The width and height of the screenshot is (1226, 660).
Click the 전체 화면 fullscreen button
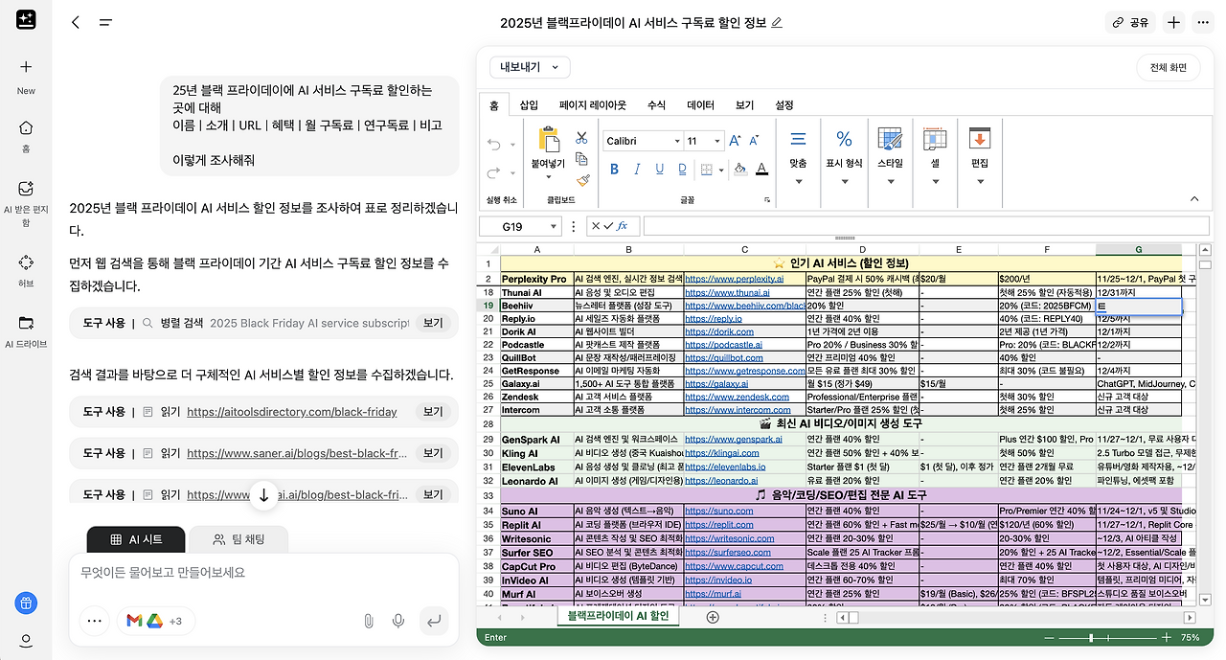pyautogui.click(x=1168, y=67)
